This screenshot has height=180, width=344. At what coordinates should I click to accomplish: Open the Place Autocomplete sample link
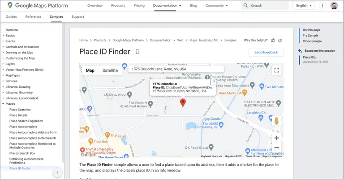pos(23,127)
